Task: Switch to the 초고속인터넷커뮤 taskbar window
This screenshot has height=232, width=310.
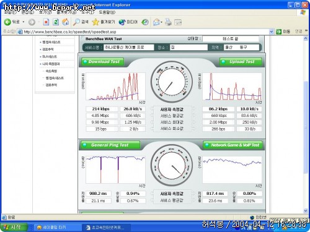Action: [x=106, y=228]
